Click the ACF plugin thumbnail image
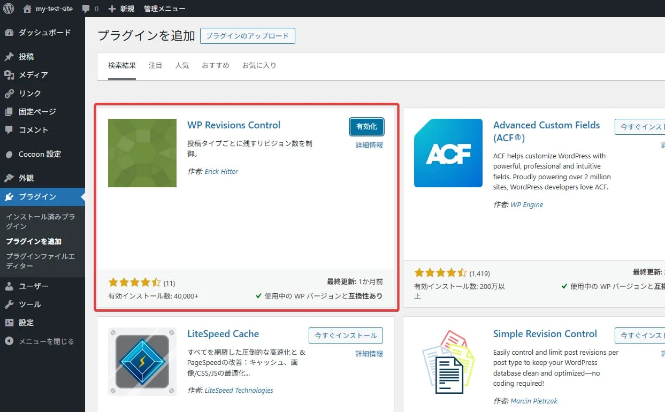 (x=448, y=153)
